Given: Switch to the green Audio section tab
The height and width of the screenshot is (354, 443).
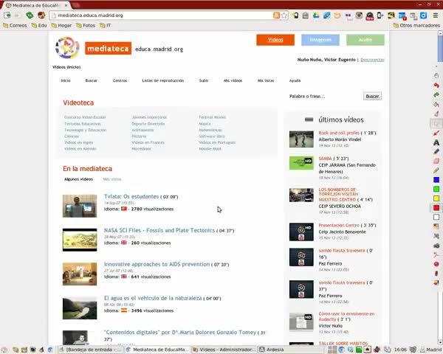Looking at the screenshot, I should tap(365, 40).
